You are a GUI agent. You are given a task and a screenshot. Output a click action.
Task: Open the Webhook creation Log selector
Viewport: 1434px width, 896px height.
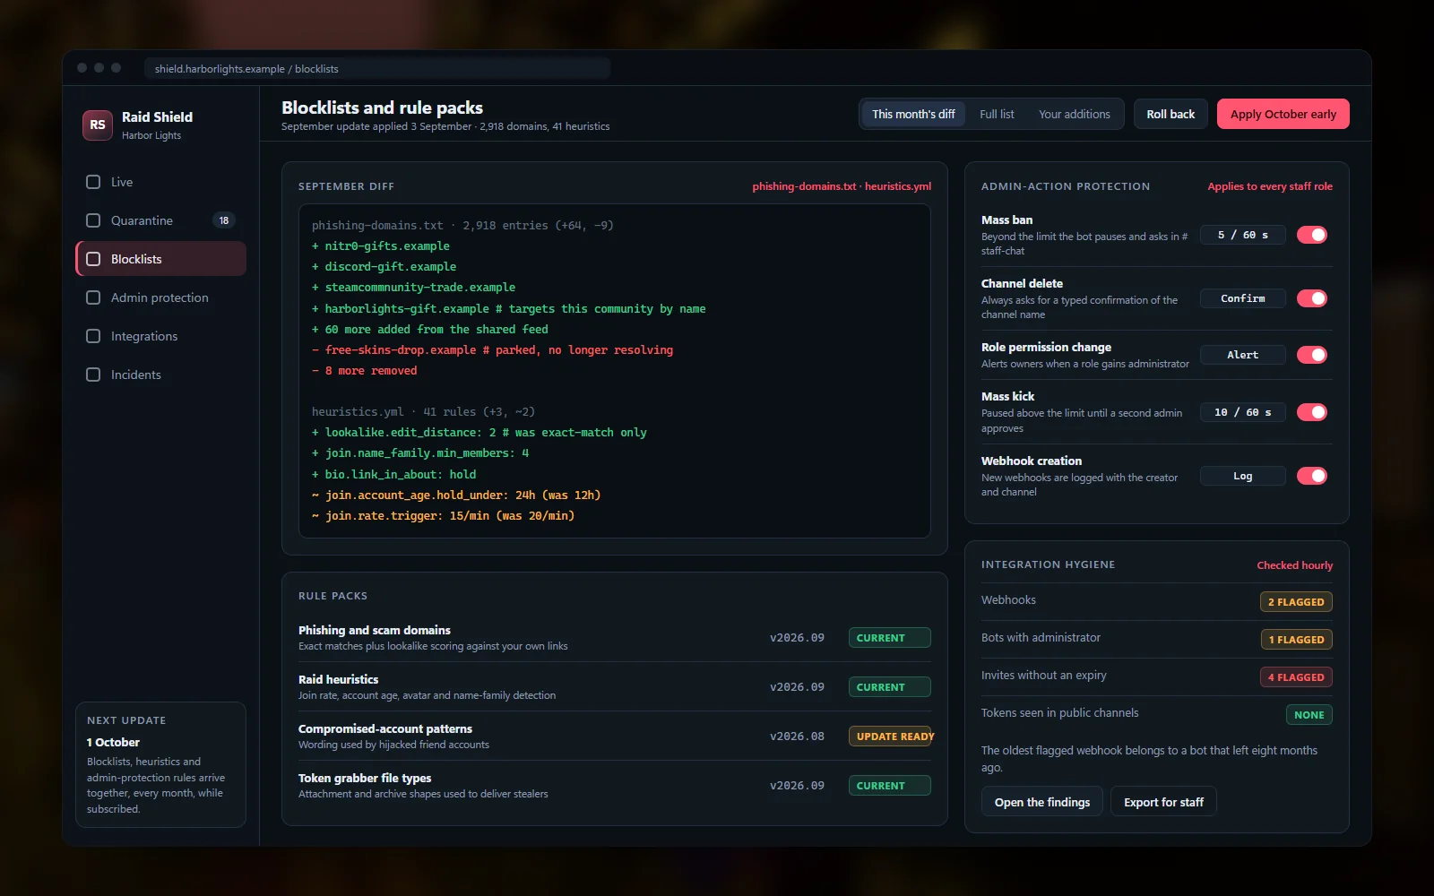(x=1243, y=476)
